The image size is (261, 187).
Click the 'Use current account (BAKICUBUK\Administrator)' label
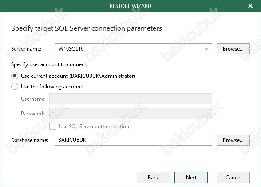coord(78,76)
